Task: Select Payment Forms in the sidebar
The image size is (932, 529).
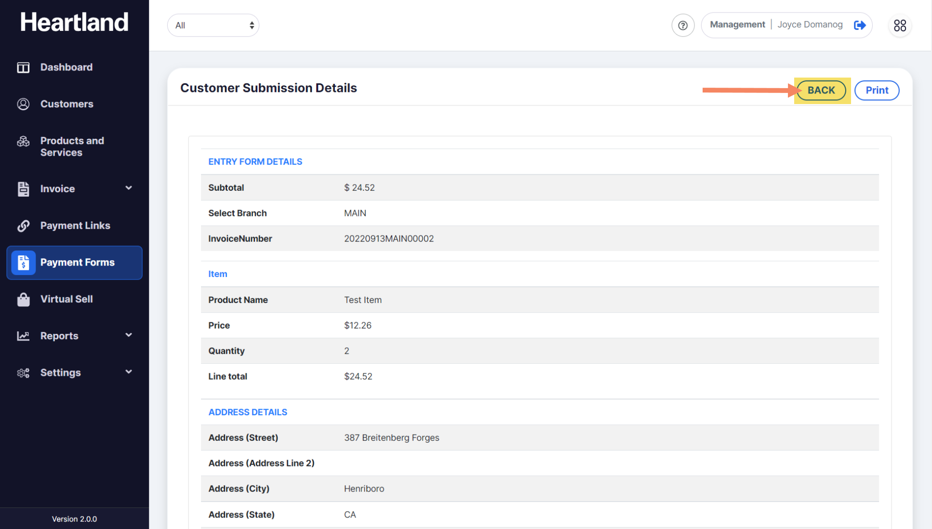Action: 74,263
